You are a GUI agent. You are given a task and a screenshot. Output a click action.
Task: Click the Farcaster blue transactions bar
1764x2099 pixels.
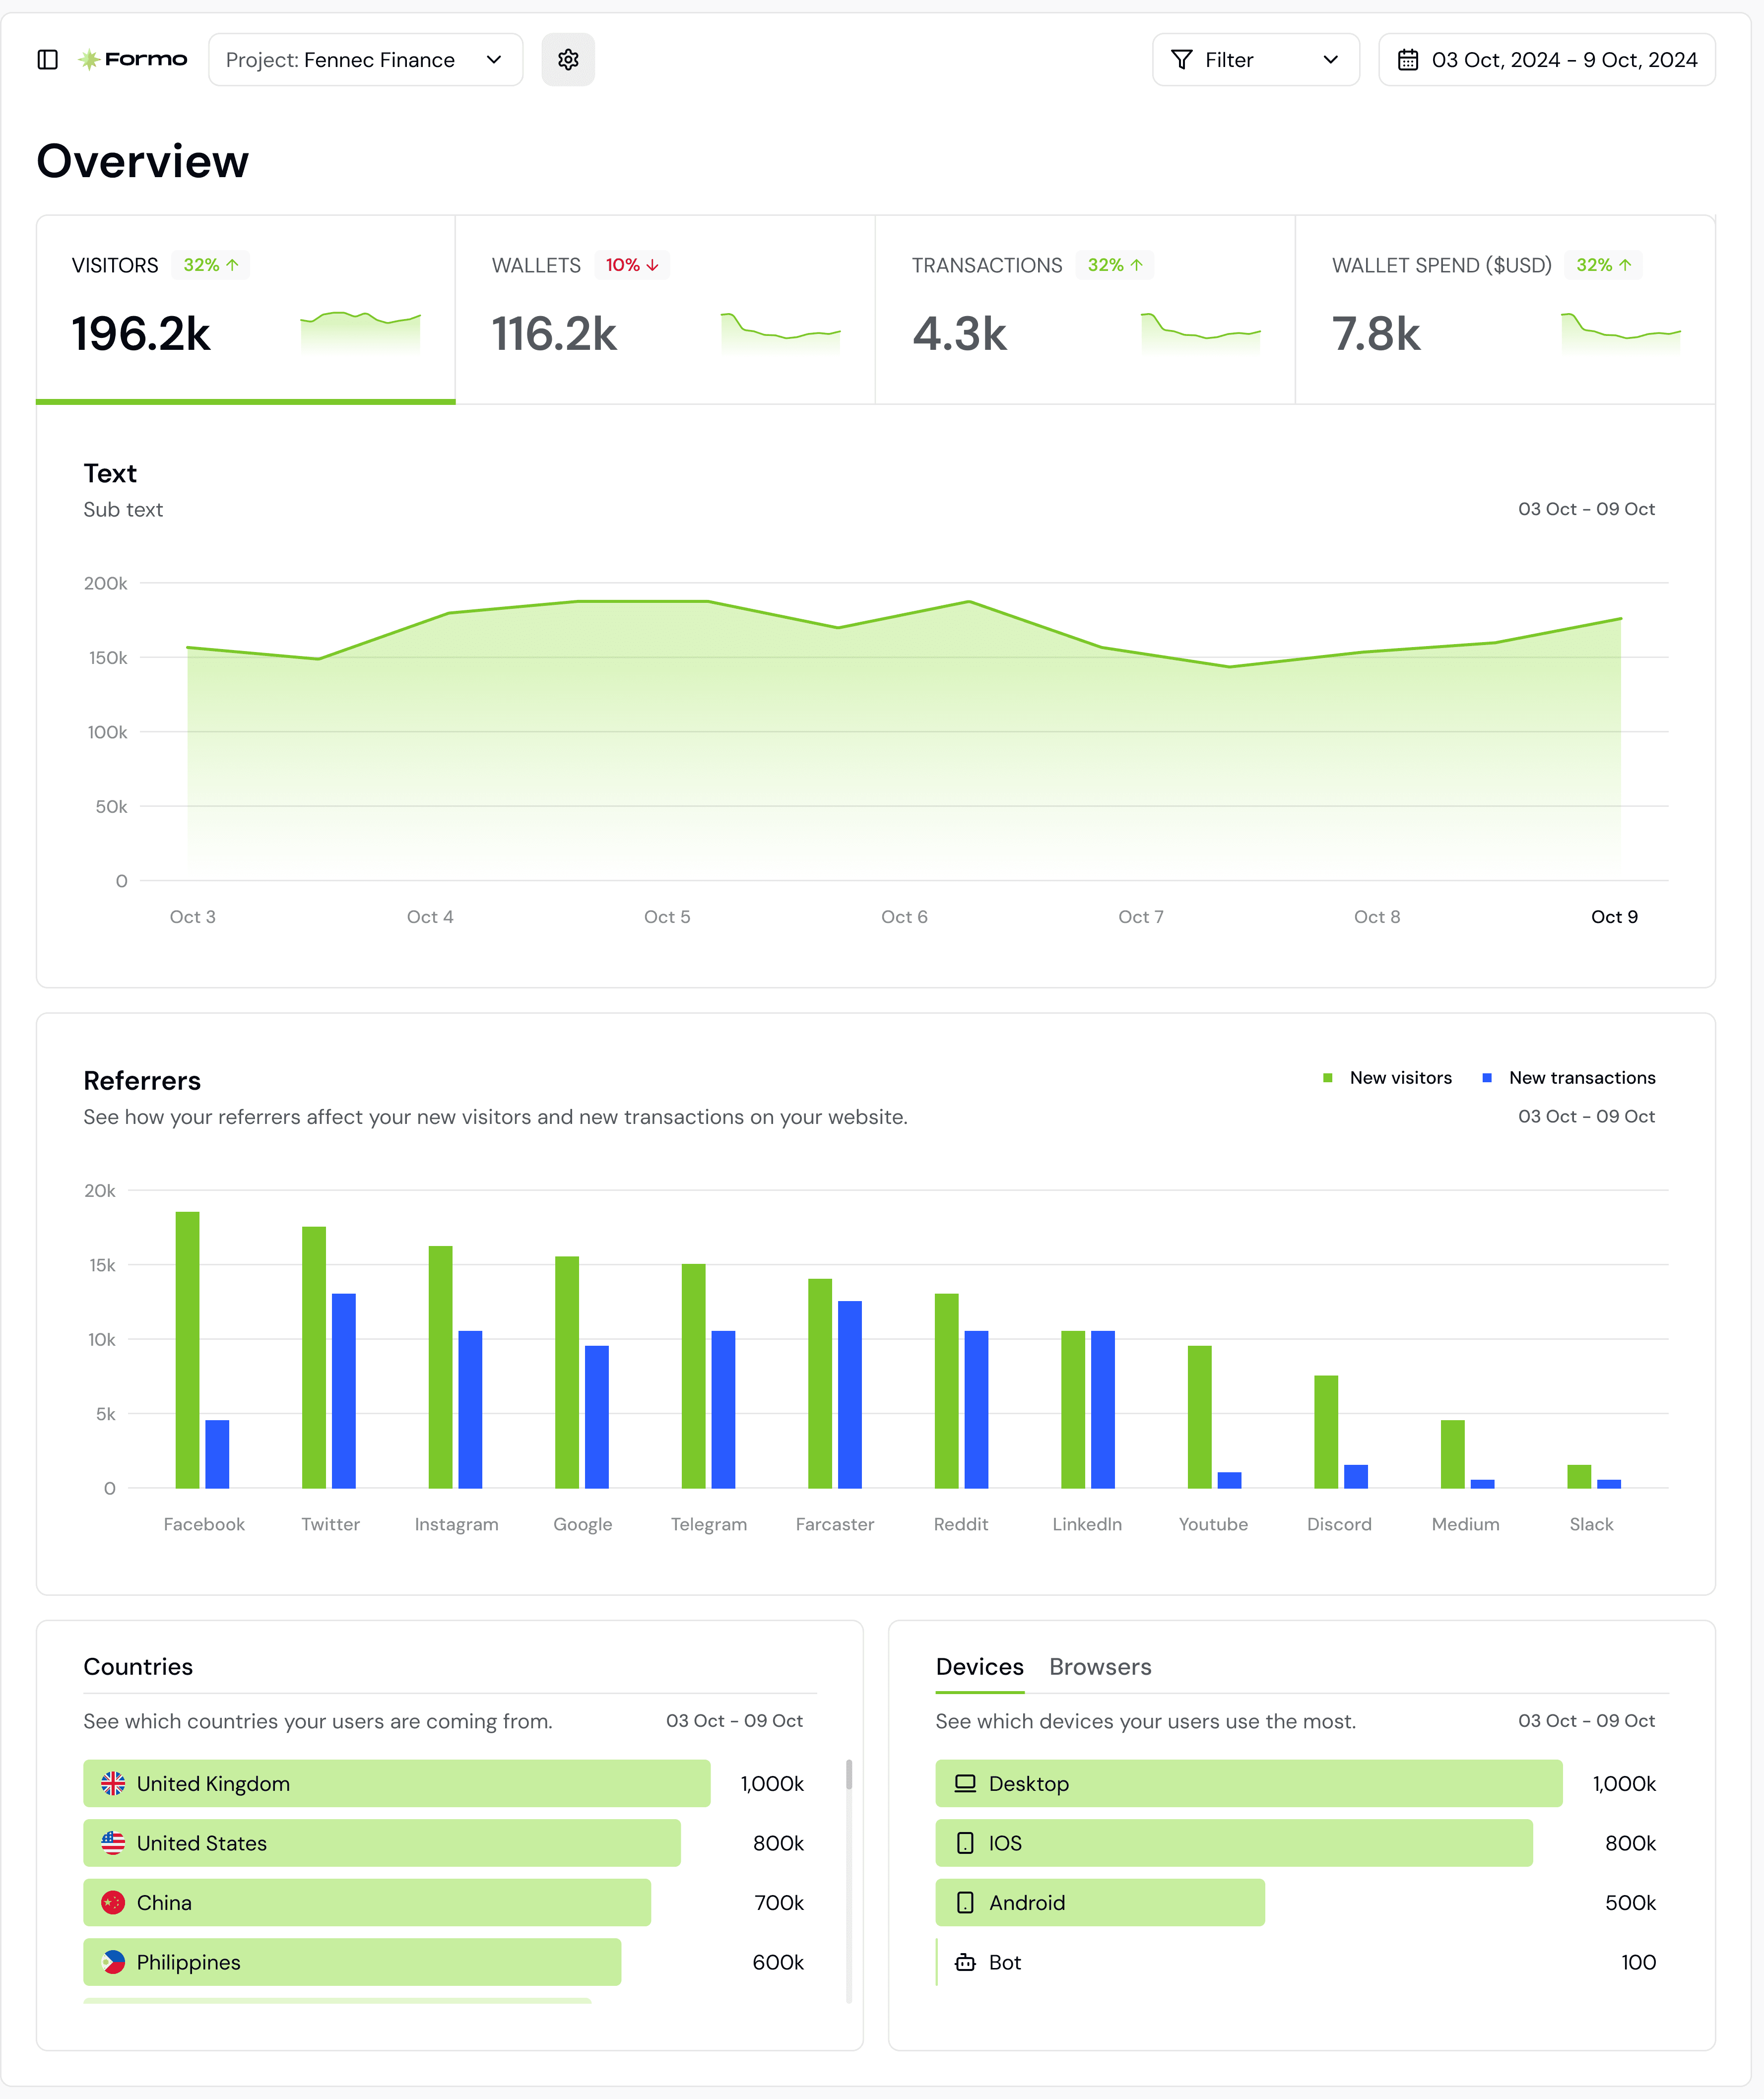[x=849, y=1395]
